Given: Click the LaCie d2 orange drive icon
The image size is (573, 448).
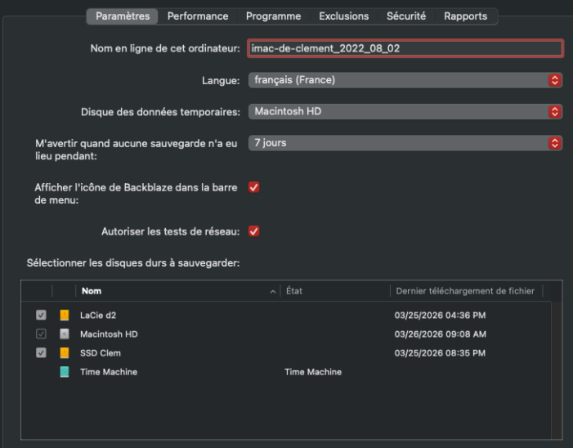Looking at the screenshot, I should (x=65, y=315).
